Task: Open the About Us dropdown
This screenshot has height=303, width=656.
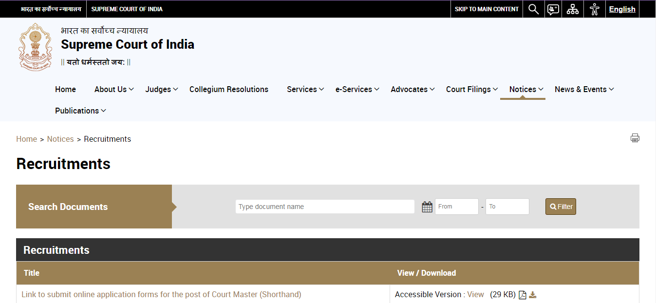Action: (111, 89)
